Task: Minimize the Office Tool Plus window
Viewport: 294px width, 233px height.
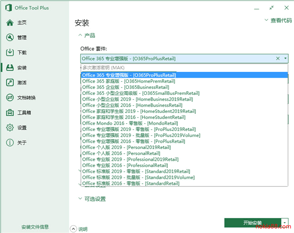Action: [256, 9]
